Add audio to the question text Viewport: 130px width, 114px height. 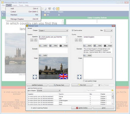point(43,46)
